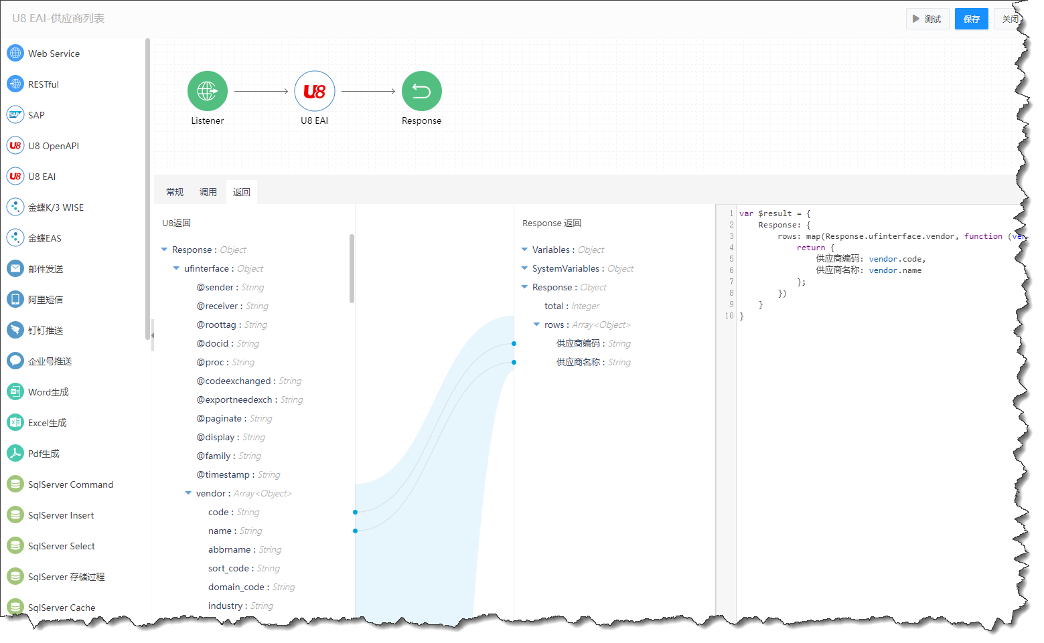
Task: Click the U8返回 tree vertical scrollbar
Action: 352,268
